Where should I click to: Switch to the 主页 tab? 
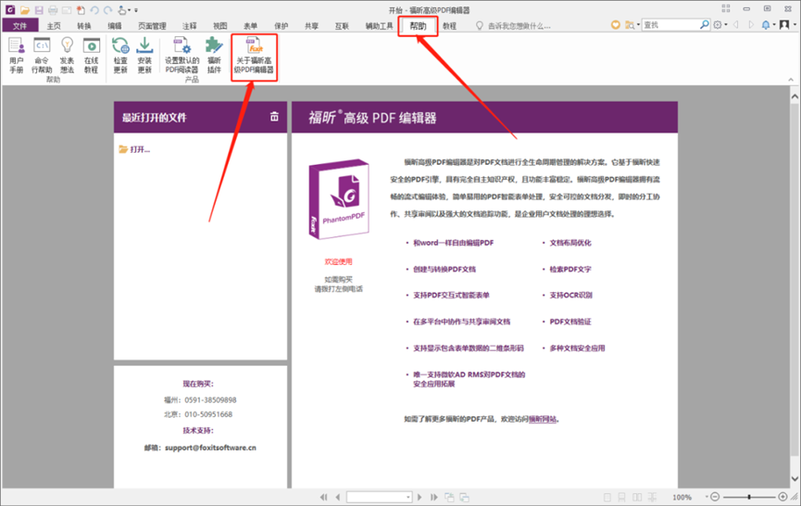[54, 26]
